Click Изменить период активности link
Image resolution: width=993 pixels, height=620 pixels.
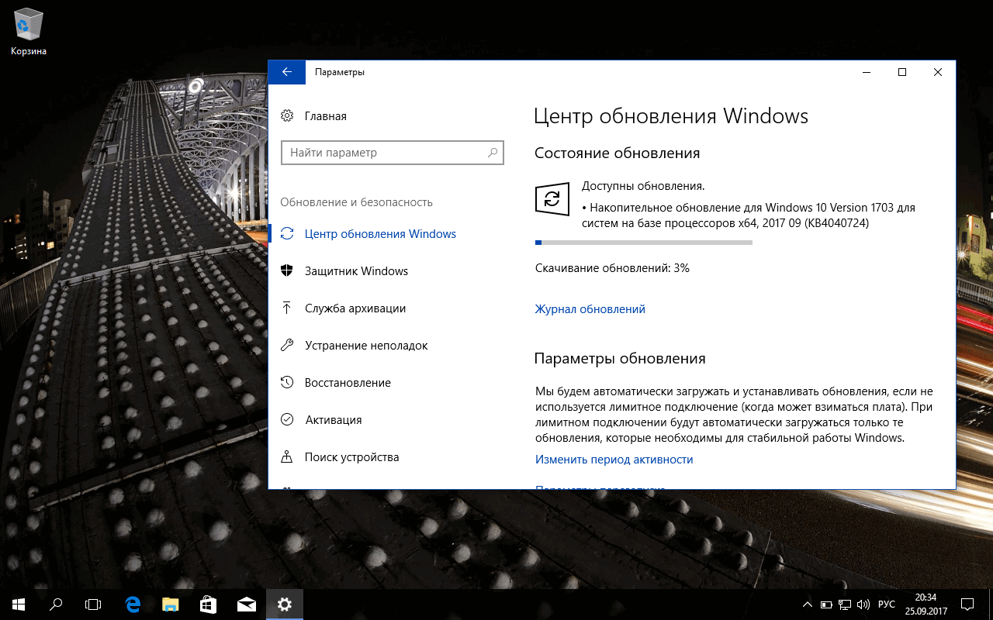coord(614,460)
